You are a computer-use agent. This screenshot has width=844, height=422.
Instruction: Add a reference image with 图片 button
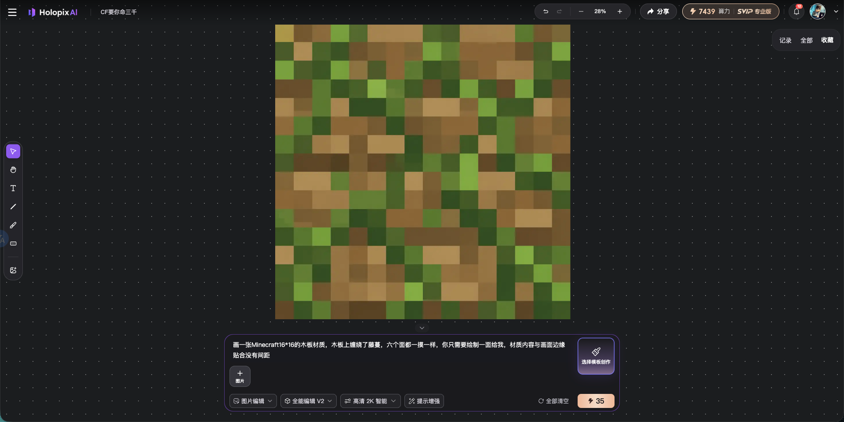240,376
